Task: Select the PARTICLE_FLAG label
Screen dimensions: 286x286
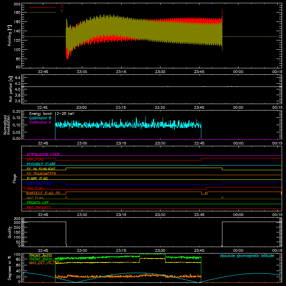Action: click(40, 193)
